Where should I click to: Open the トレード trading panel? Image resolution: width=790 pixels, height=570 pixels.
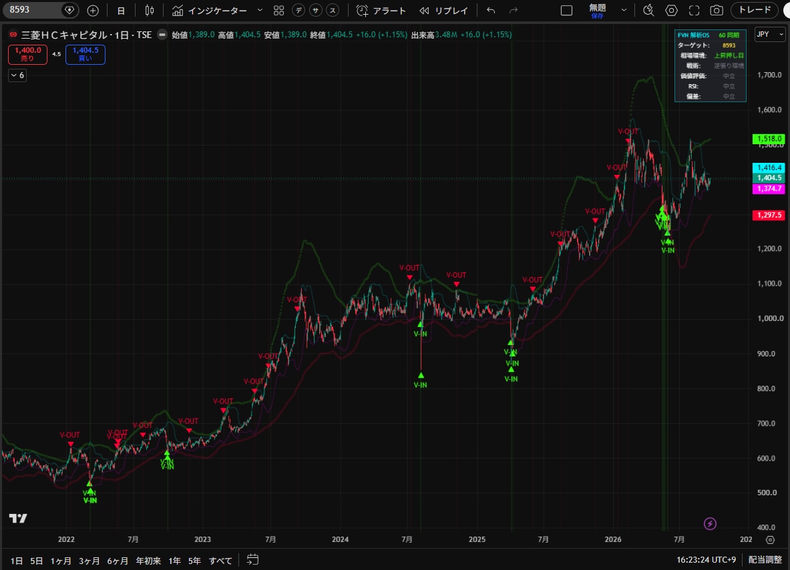coord(754,10)
